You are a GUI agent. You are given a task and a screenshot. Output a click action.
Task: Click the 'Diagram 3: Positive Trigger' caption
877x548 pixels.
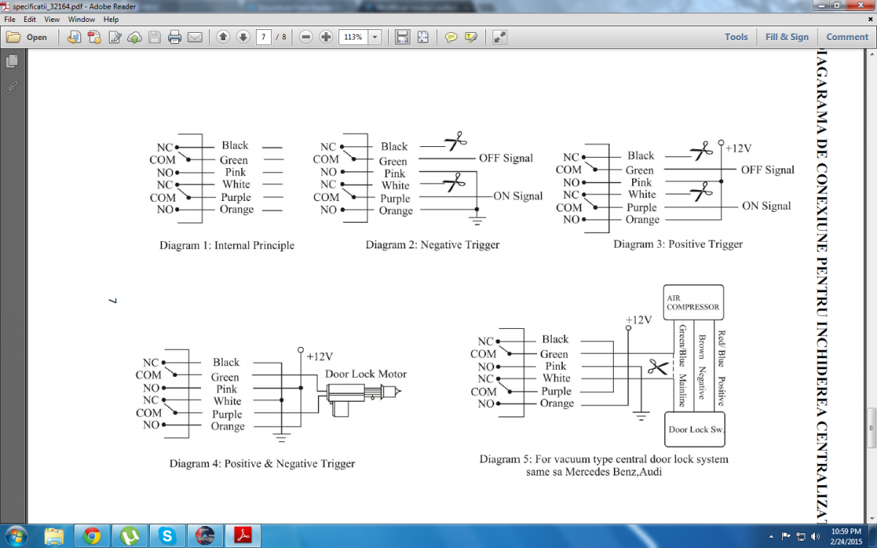click(x=678, y=244)
